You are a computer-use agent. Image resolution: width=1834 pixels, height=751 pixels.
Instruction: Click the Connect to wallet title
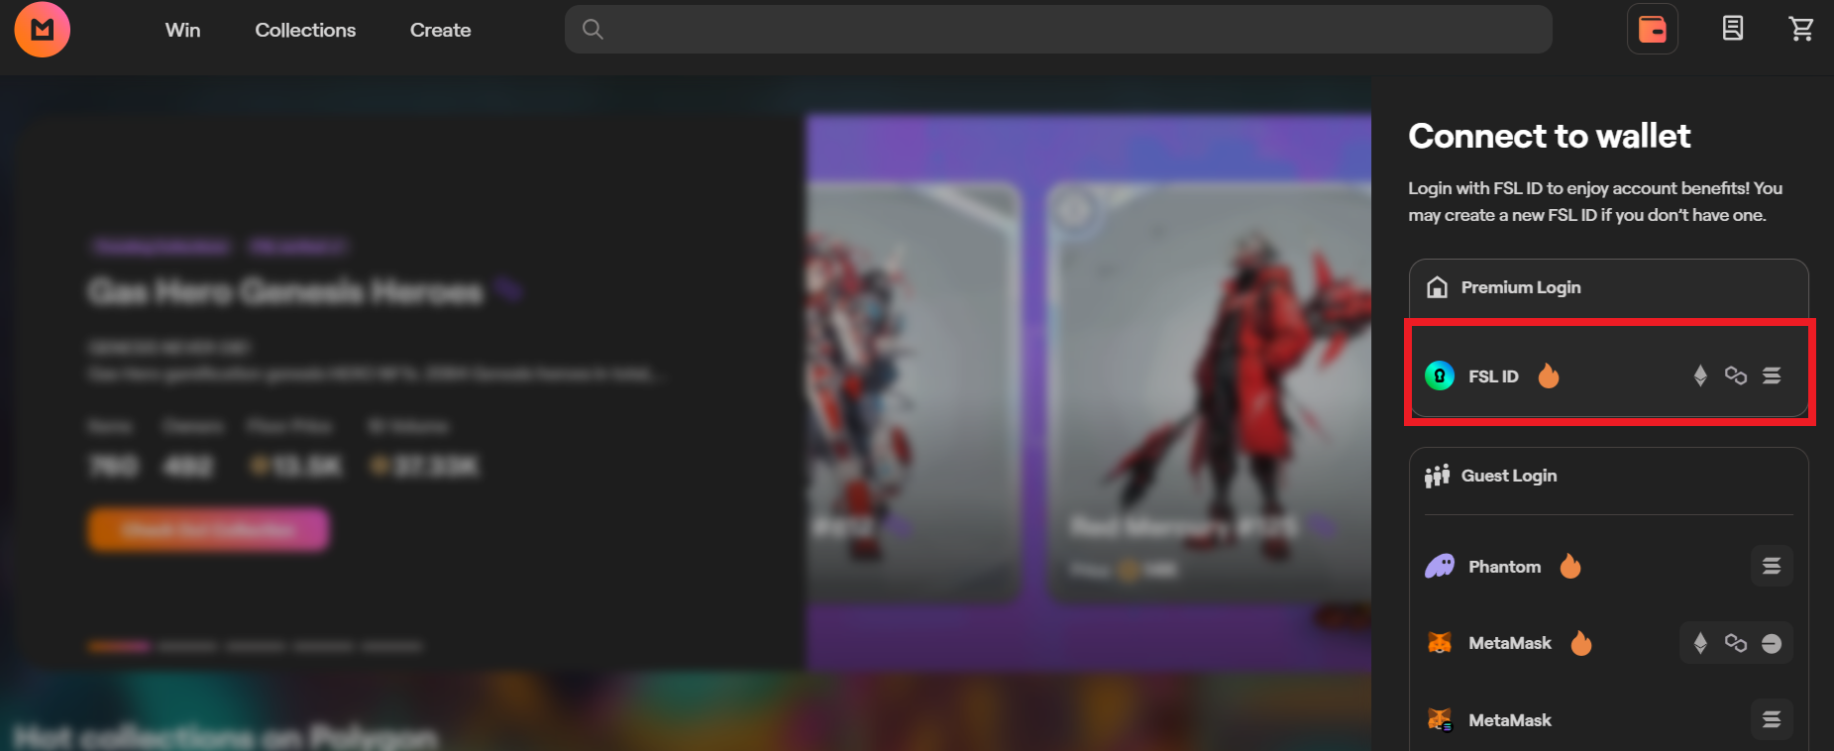point(1550,136)
